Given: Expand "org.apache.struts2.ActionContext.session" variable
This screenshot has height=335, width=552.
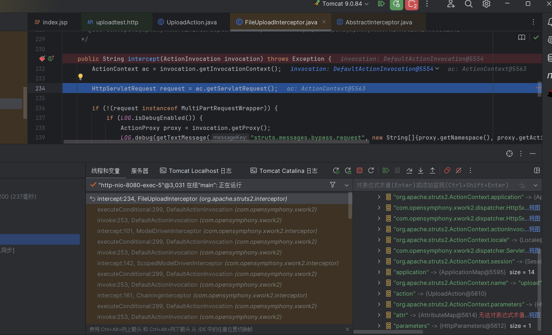Looking at the screenshot, I should point(379,261).
